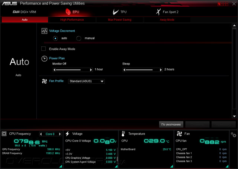Screen dimensions: 238x169
Task: Click the Chassis fan 2 row
Action: (201, 157)
